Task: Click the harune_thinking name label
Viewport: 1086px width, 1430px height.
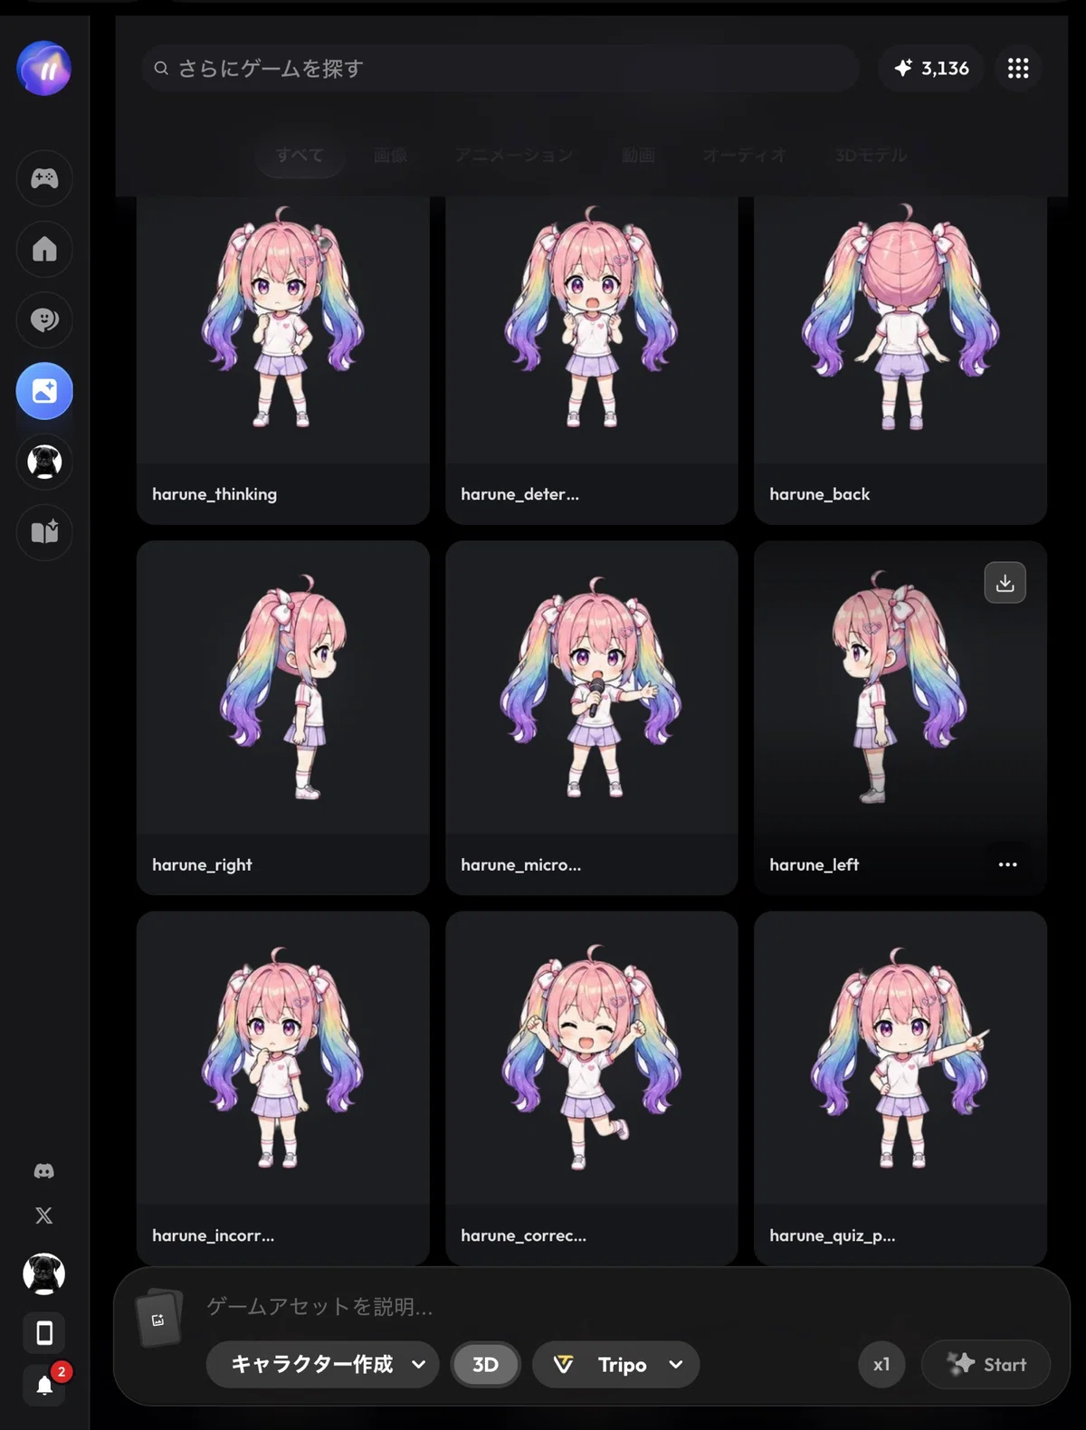Action: (214, 494)
